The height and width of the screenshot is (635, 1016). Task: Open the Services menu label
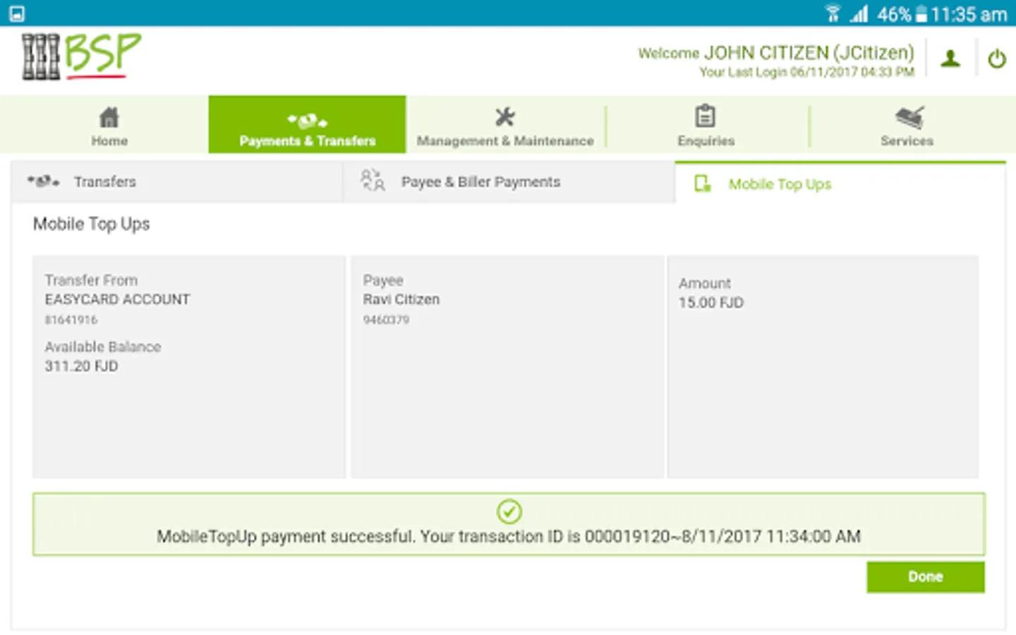pos(907,141)
